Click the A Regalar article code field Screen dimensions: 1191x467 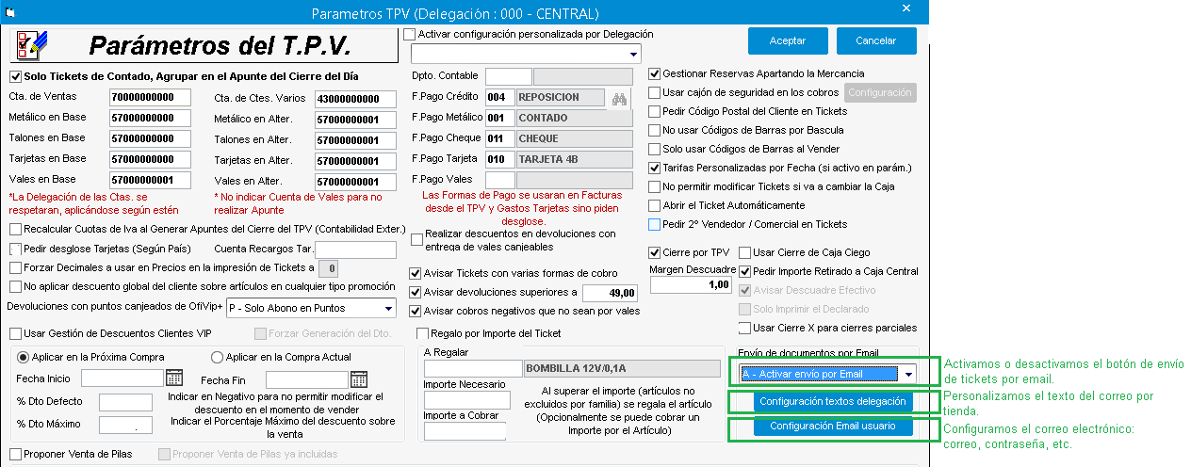click(x=473, y=368)
